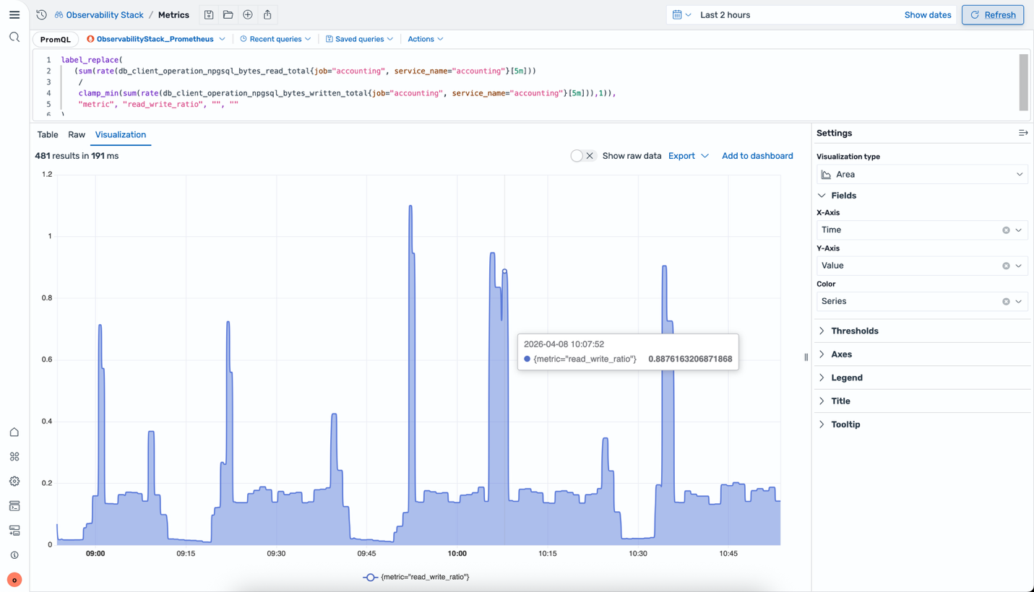Open the apps menu in the sidebar
This screenshot has height=592, width=1034.
pos(14,456)
